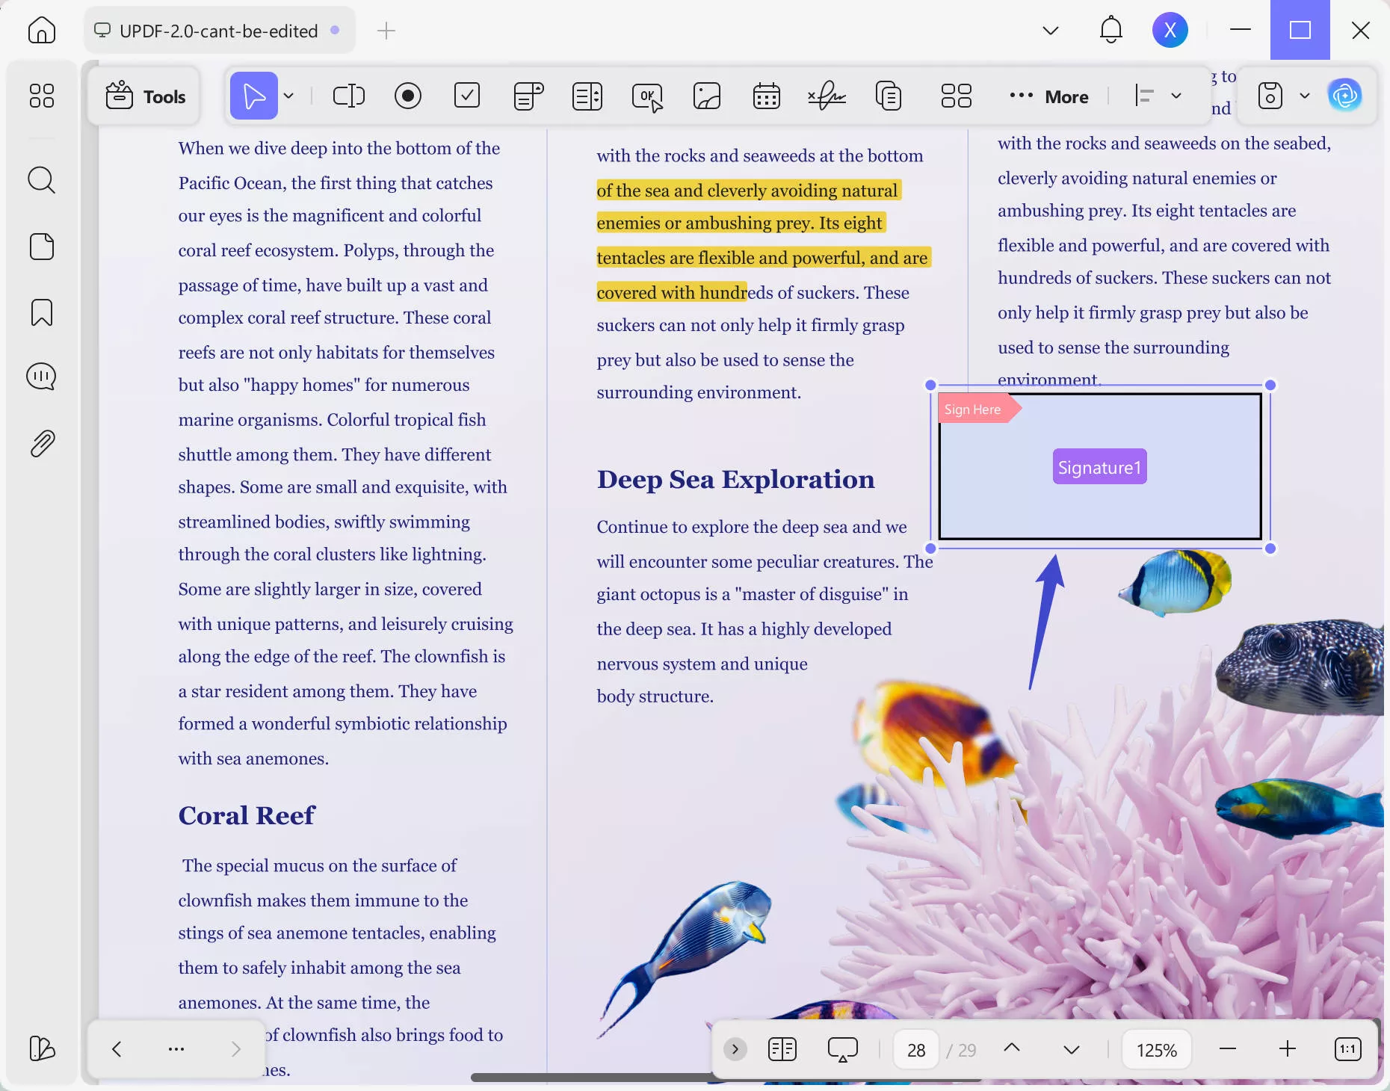Switch to UPDF-2.0-cant-be-edited tab
Screen dimensions: 1390x1091
point(218,31)
